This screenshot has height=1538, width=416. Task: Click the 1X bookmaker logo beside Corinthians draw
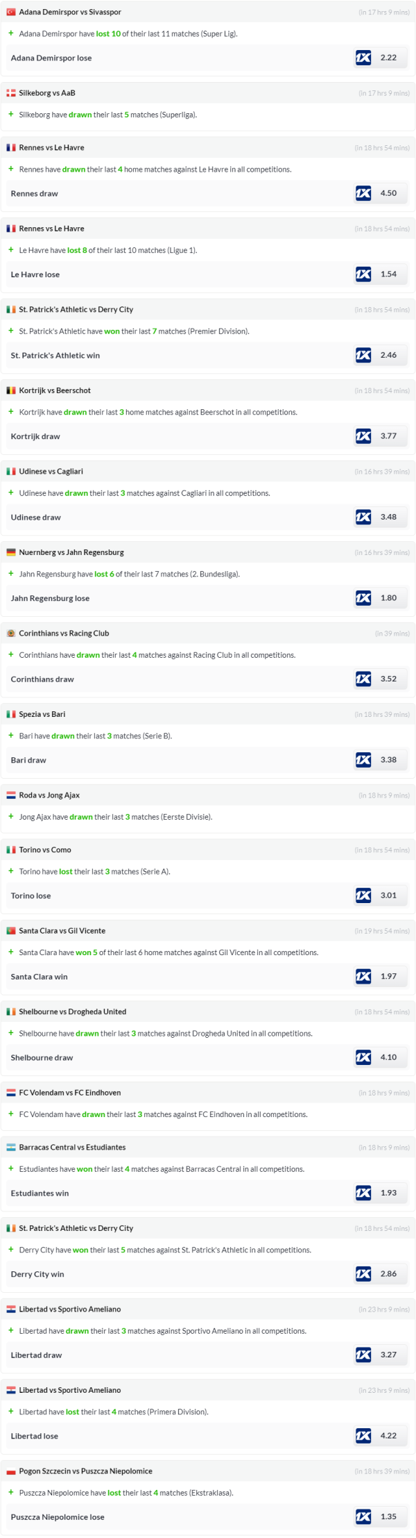tap(363, 679)
